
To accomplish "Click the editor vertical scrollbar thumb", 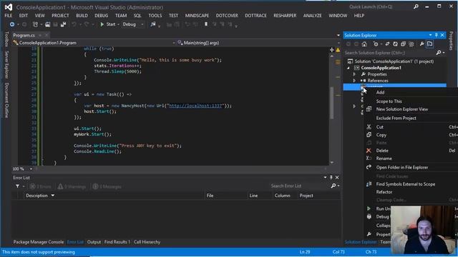I will click(332, 103).
